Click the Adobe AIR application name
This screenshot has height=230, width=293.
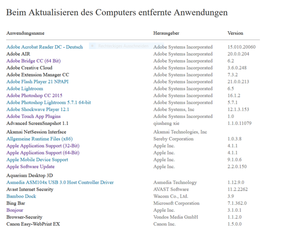coord(18,54)
